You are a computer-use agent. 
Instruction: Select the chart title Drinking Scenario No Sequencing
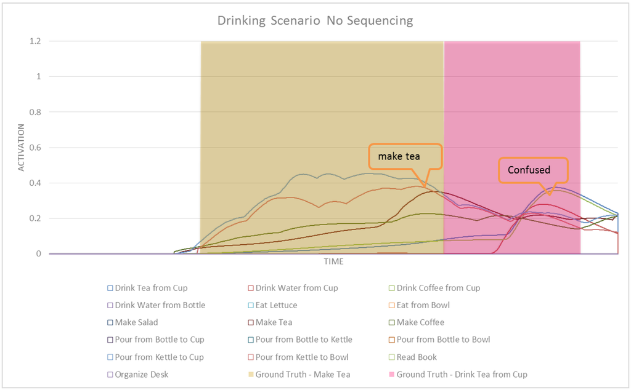coord(315,20)
